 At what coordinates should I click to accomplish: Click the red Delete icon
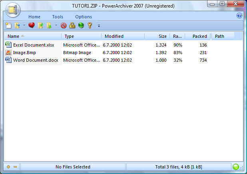64,25
